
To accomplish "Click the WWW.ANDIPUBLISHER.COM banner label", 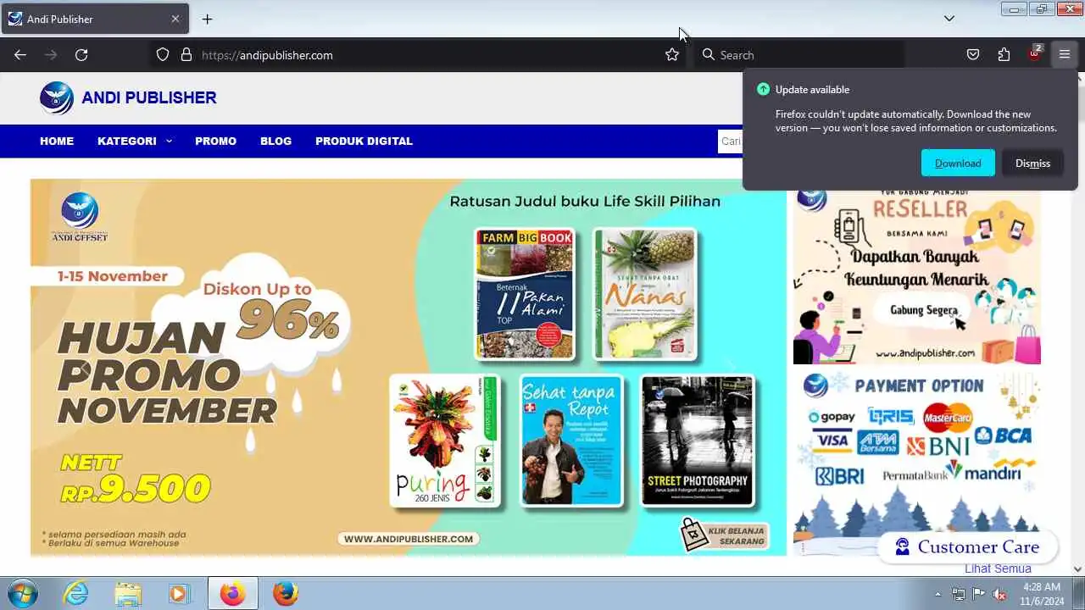I will 409,539.
